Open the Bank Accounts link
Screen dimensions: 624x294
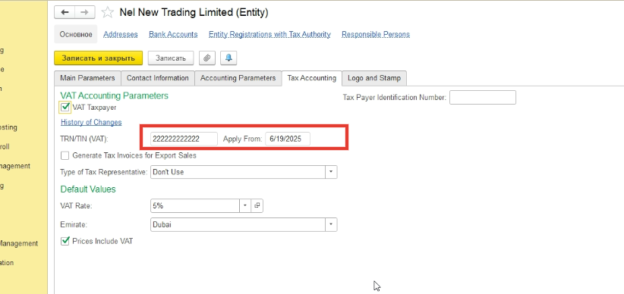click(x=173, y=35)
